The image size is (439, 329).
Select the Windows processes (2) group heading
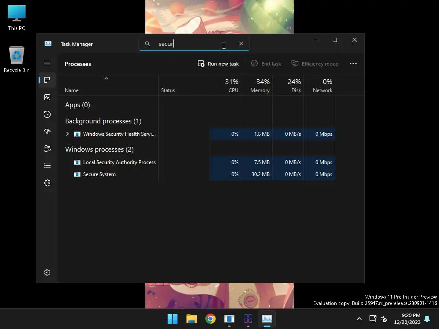click(99, 150)
